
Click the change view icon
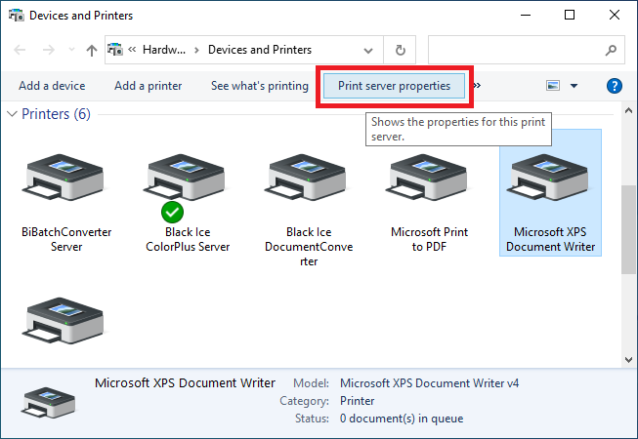pyautogui.click(x=553, y=86)
